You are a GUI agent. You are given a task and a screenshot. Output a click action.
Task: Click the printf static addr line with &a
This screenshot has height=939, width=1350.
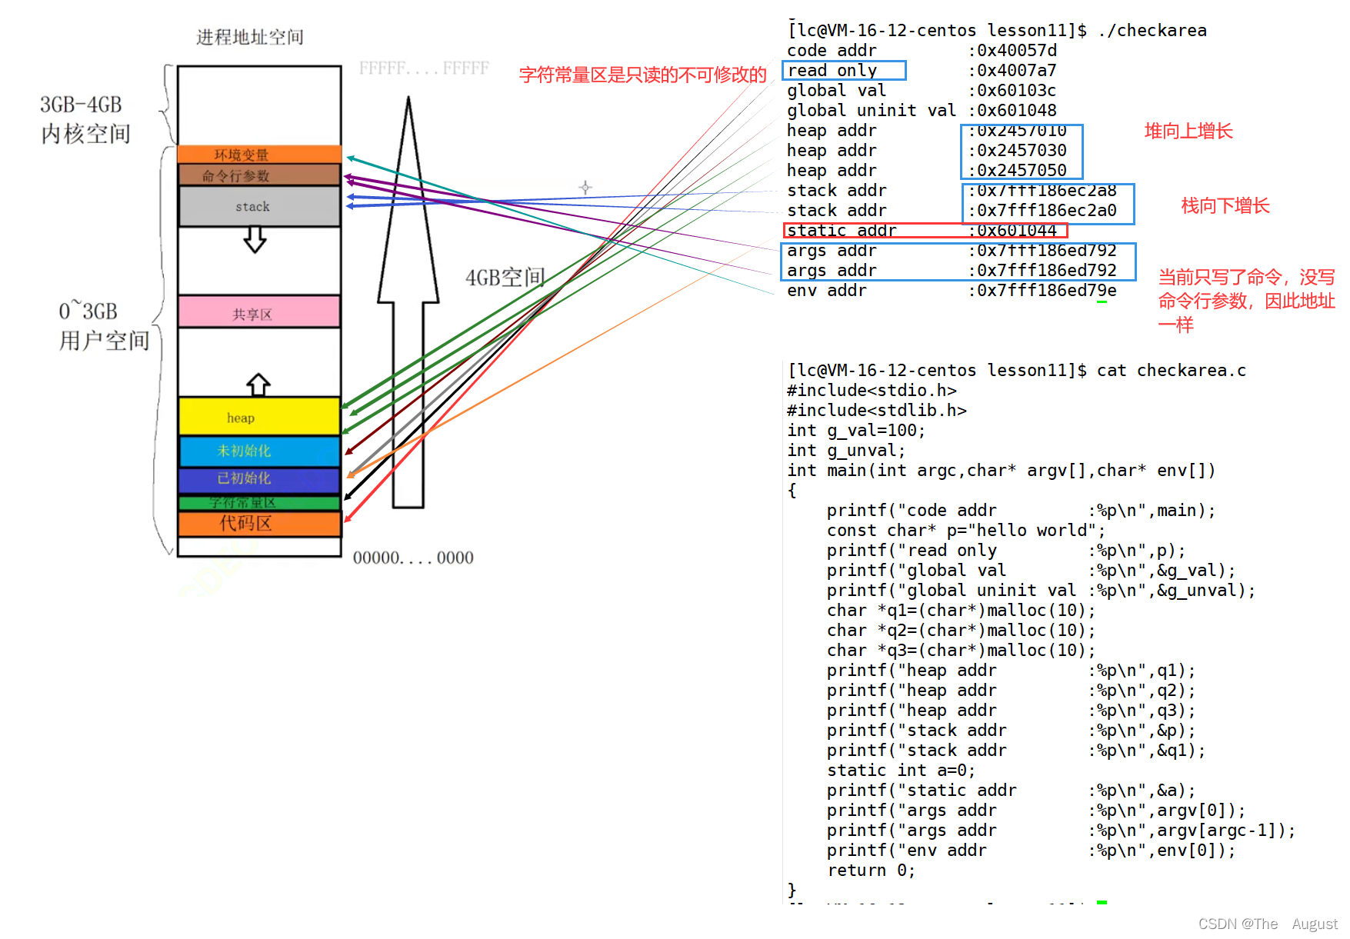click(1012, 790)
